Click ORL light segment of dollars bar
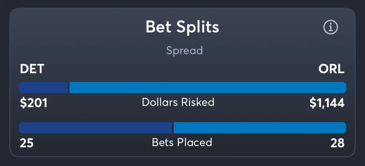Screen dimensions: 365x166 point(208,87)
